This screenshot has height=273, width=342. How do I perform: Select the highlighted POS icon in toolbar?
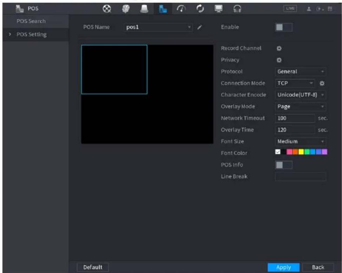pyautogui.click(x=163, y=9)
